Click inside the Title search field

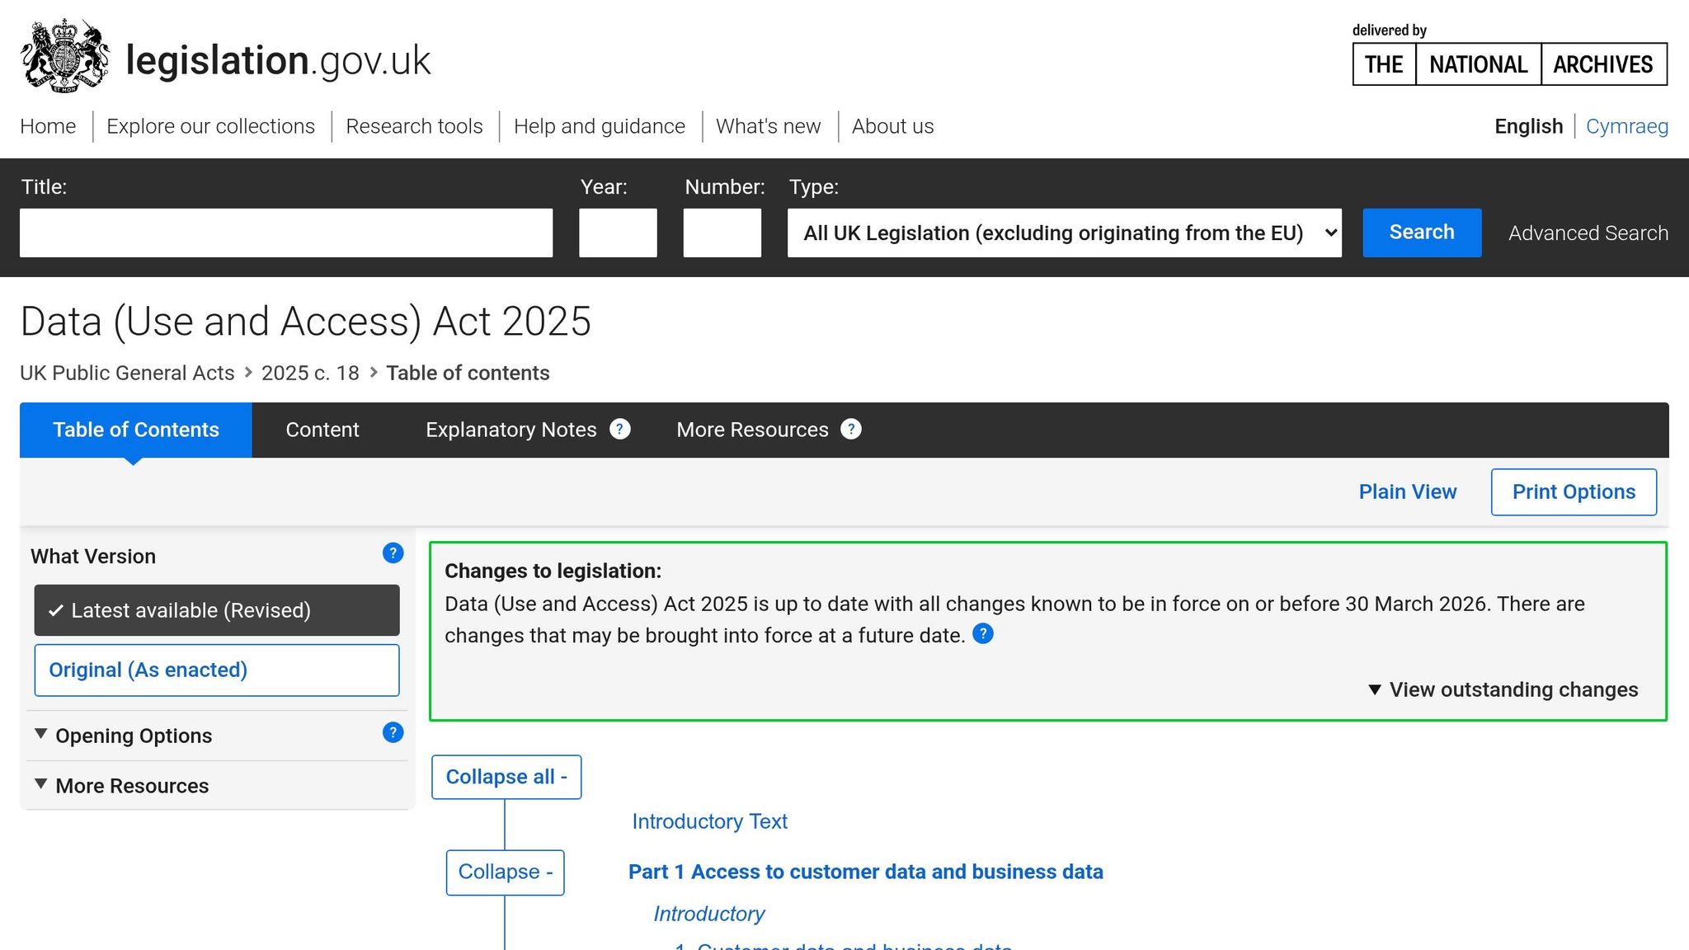tap(286, 232)
